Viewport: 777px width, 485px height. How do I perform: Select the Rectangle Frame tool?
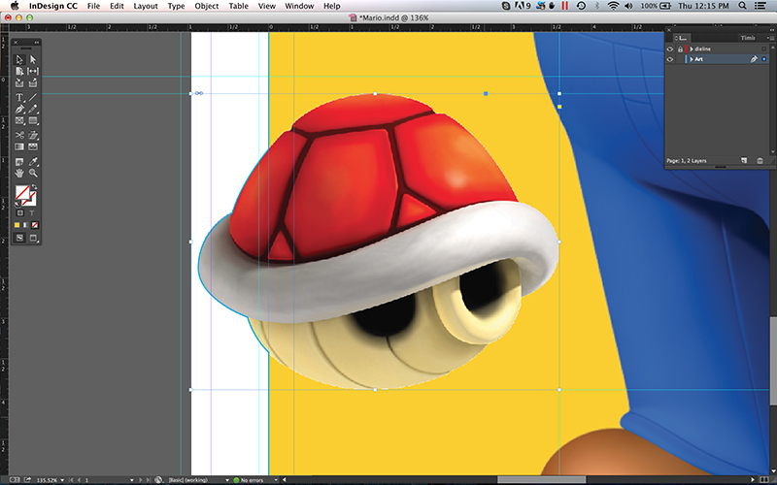19,120
